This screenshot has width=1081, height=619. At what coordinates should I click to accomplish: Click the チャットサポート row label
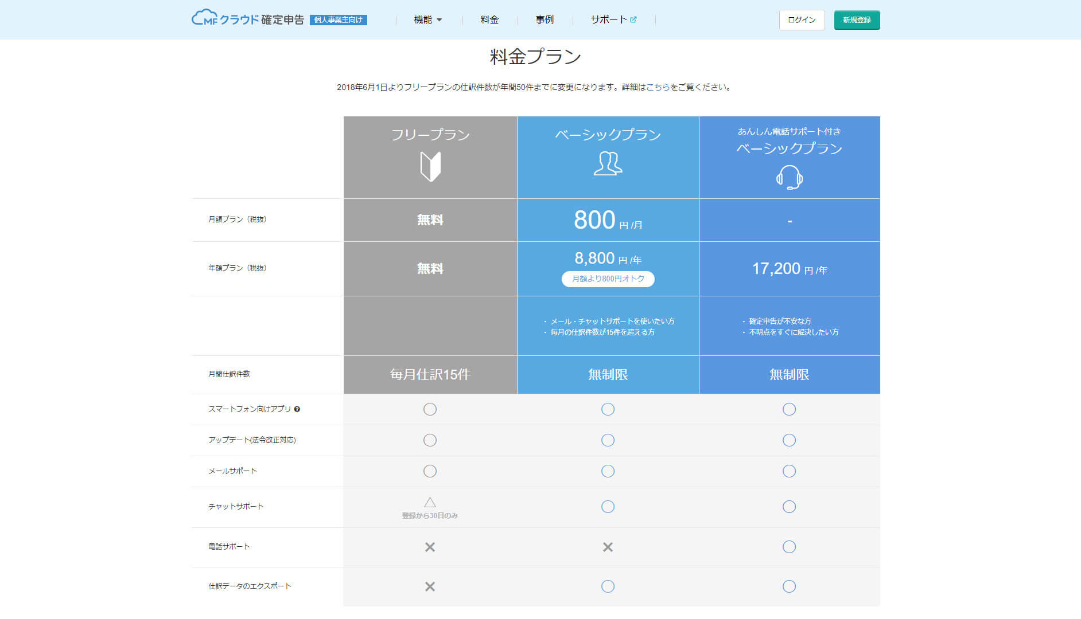tap(236, 507)
